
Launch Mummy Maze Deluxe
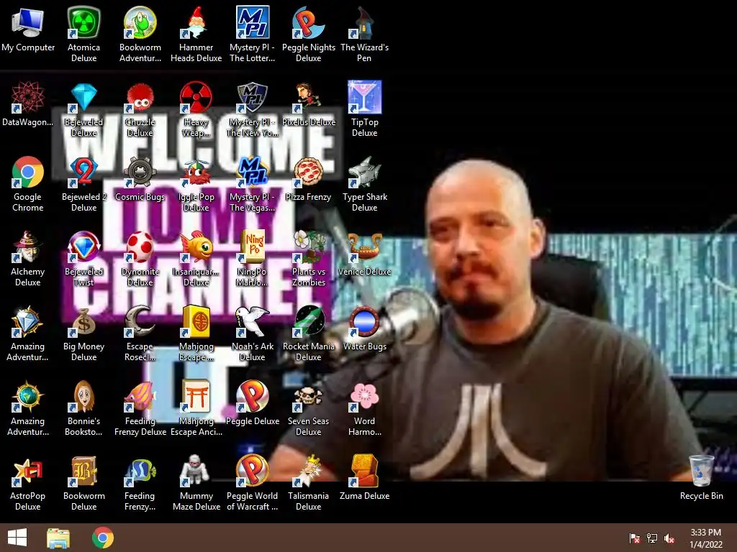tap(196, 482)
